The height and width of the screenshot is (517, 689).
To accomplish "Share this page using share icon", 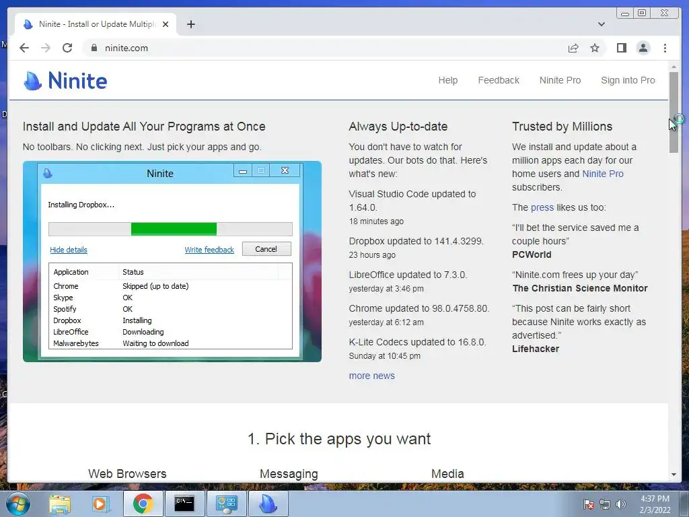I will click(573, 48).
